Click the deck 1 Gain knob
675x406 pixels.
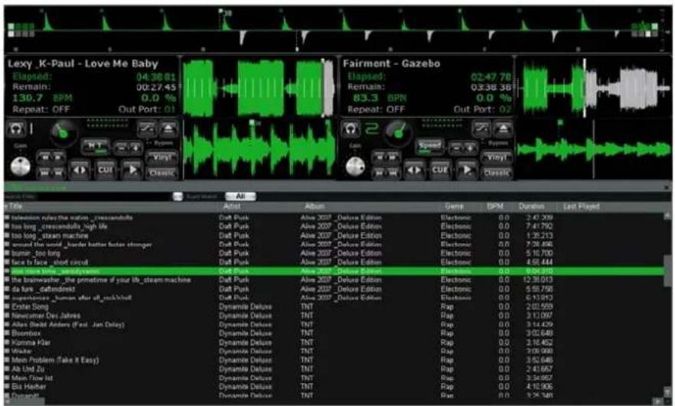click(20, 167)
